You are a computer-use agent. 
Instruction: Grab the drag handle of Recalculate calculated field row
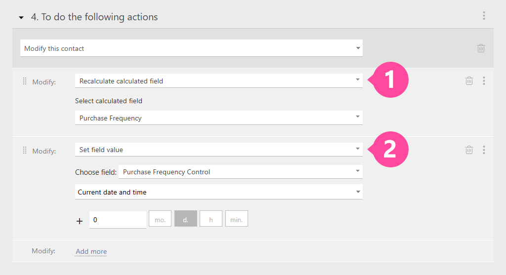pos(25,81)
